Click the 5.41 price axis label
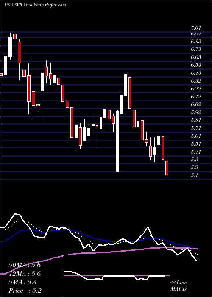This screenshot has height=297, width=212. point(196,152)
